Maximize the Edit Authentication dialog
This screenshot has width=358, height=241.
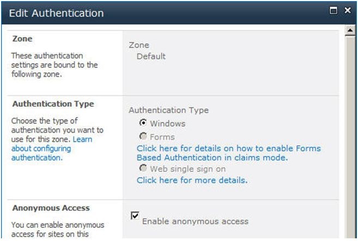[x=333, y=10]
